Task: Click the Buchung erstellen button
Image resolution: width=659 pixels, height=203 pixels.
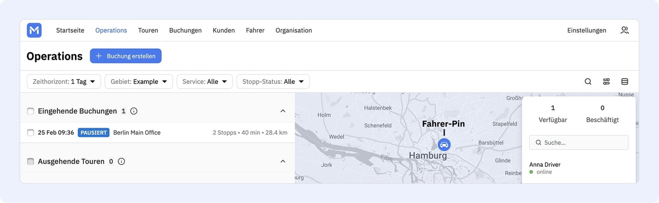Action: 125,56
